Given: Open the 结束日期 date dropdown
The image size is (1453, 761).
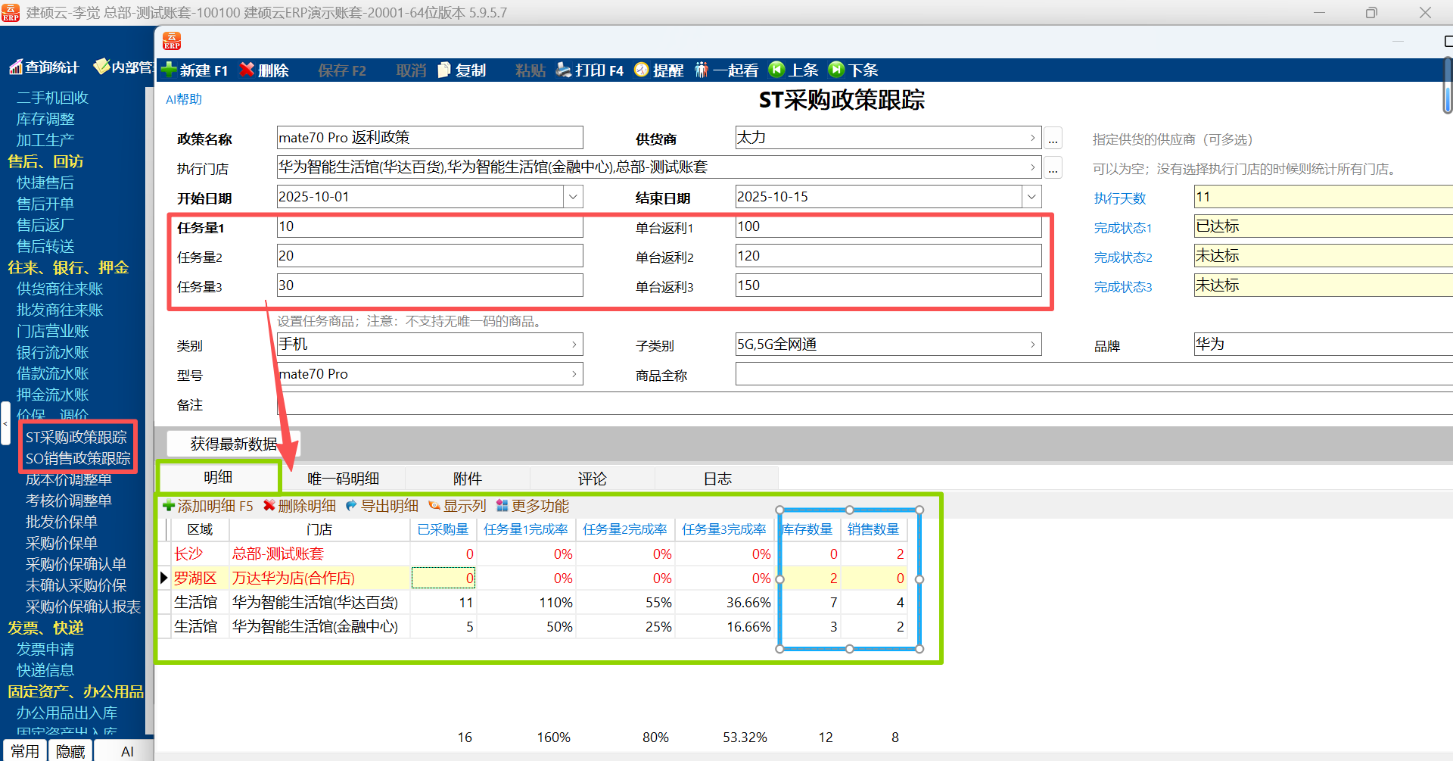Looking at the screenshot, I should 1031,197.
